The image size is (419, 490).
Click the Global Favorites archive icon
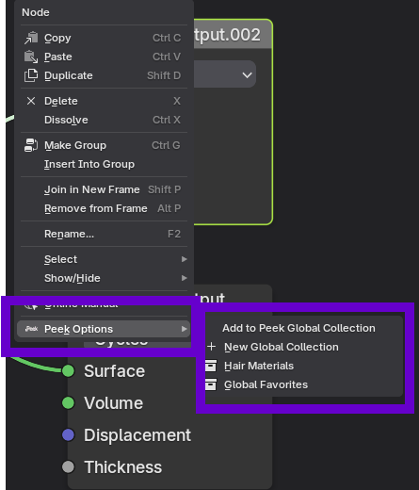211,384
